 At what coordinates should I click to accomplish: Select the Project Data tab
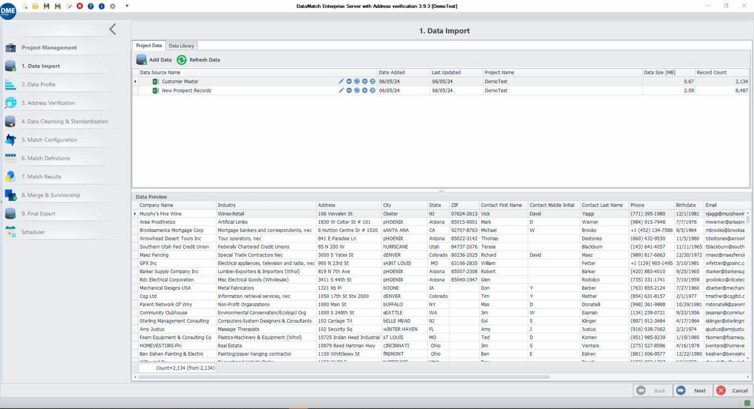[x=149, y=46]
